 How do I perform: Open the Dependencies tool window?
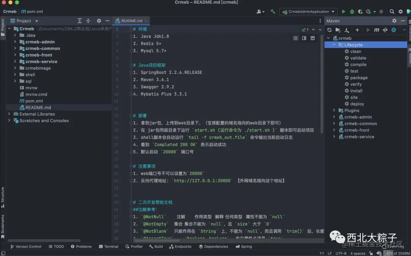pos(213,246)
